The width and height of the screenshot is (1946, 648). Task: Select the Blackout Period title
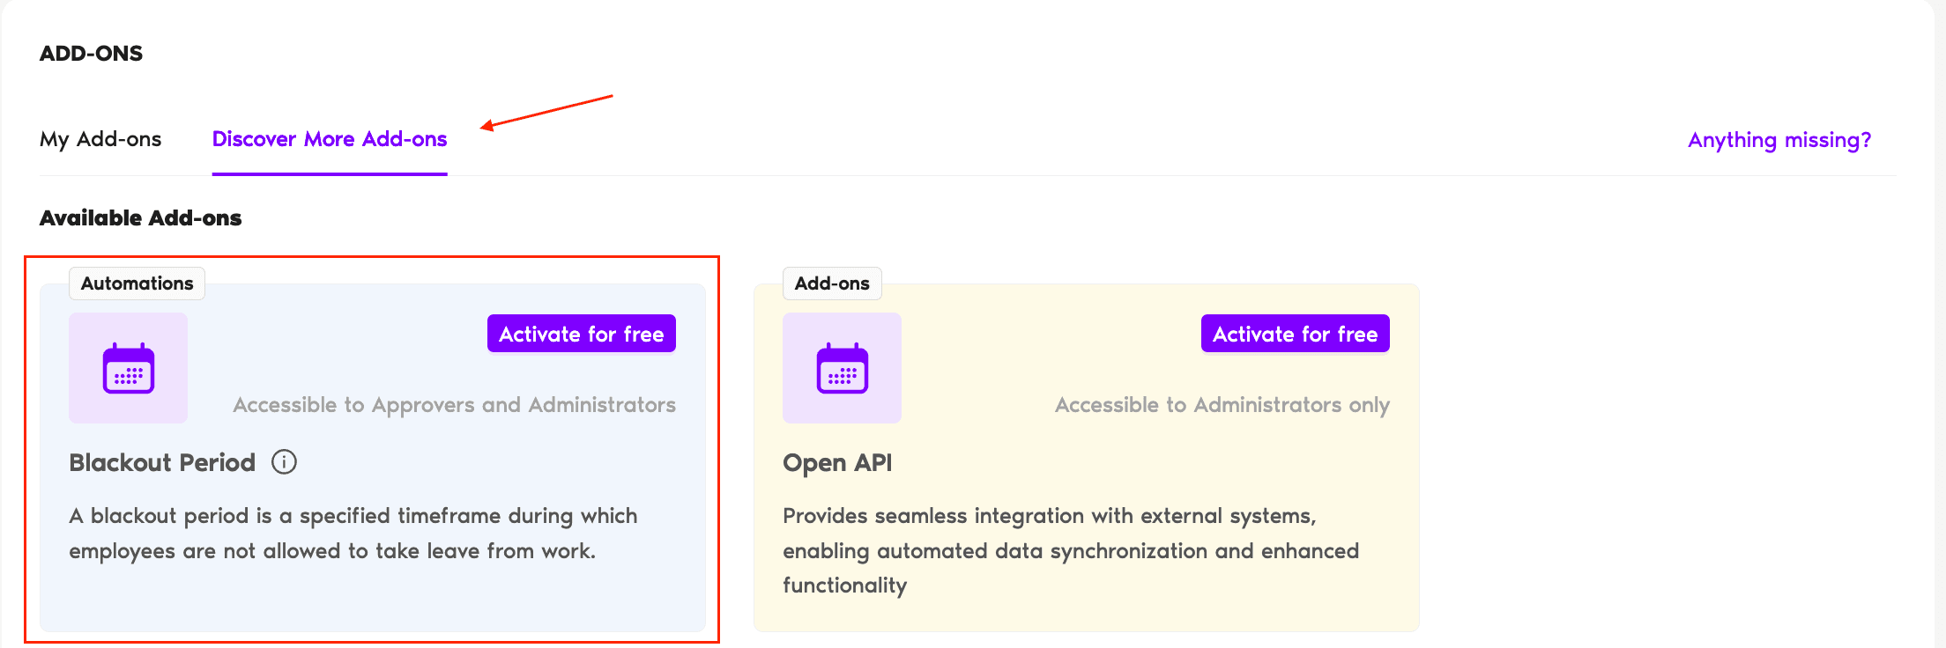coord(162,462)
